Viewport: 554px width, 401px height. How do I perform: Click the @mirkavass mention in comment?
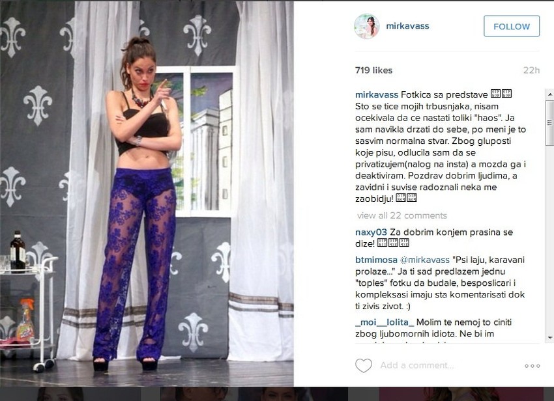425,260
